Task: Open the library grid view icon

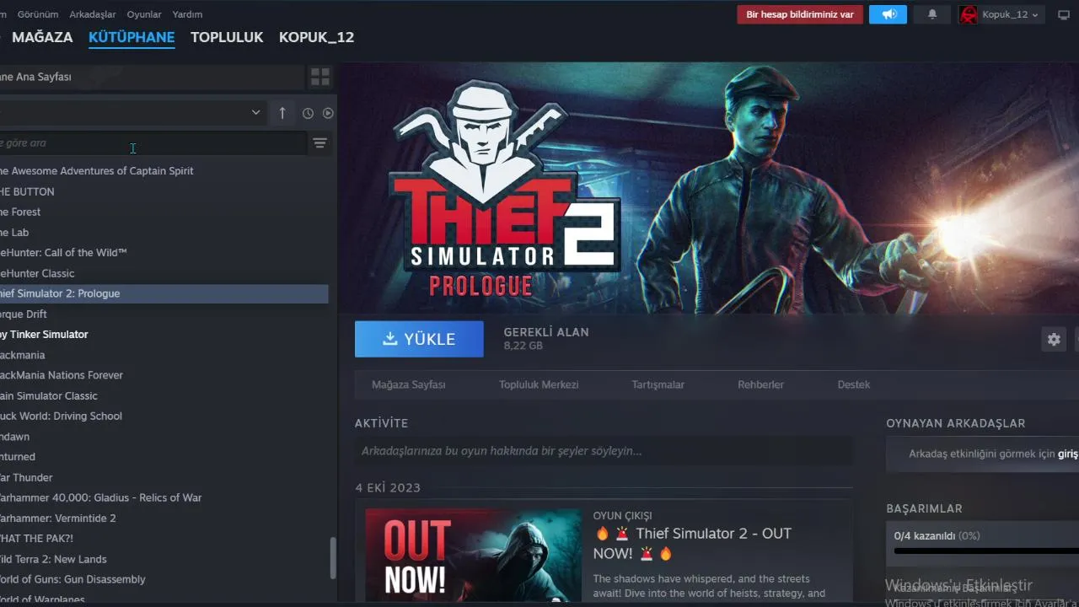Action: pos(320,77)
